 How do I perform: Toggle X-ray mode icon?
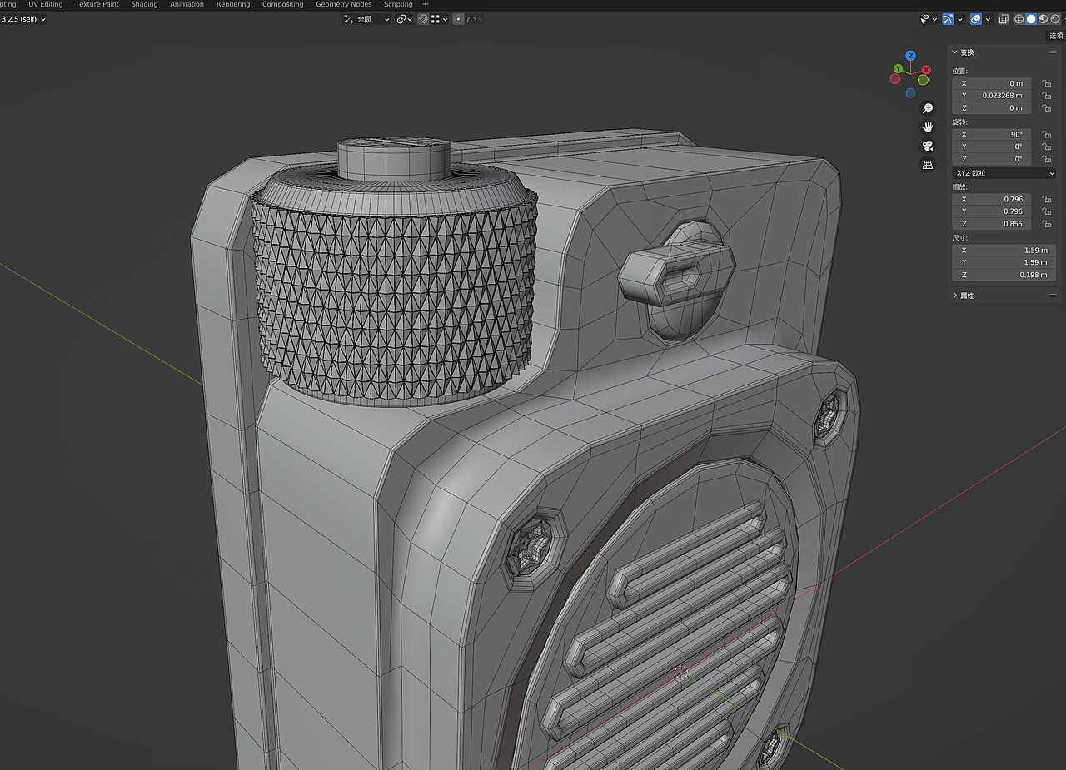(x=1004, y=19)
